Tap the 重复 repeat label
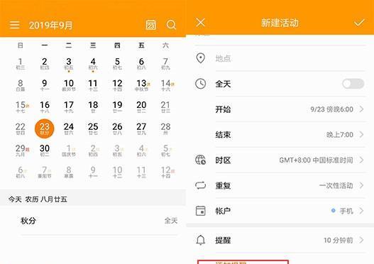 tap(223, 185)
